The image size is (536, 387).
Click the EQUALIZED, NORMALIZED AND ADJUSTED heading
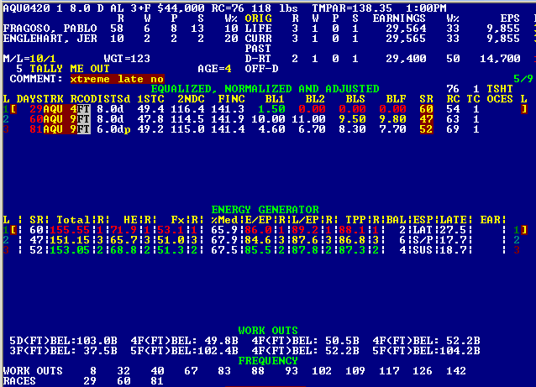click(265, 89)
